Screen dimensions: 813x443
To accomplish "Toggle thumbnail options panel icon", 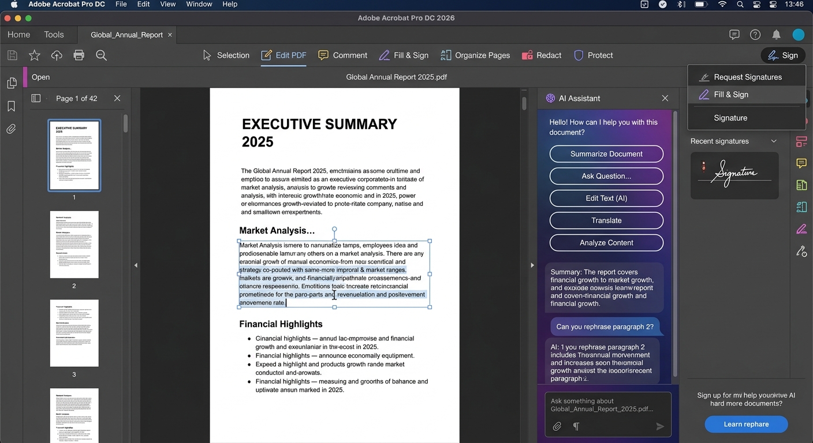I will pyautogui.click(x=36, y=99).
